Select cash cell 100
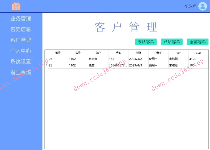This screenshot has width=210, height=150. point(199,65)
